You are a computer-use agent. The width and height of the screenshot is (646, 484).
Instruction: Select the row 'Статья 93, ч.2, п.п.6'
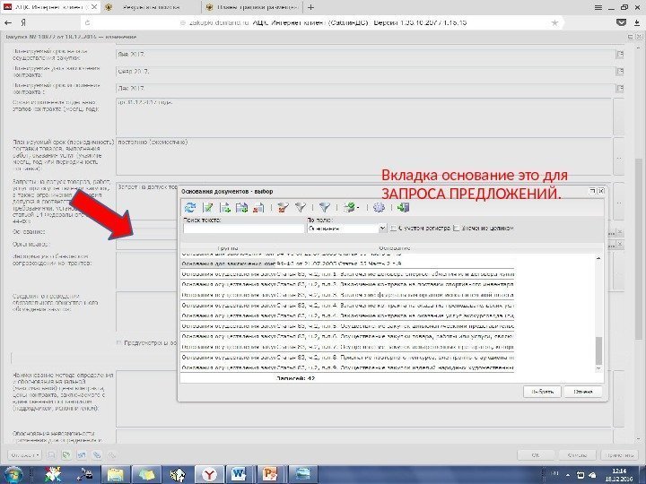pos(348,337)
